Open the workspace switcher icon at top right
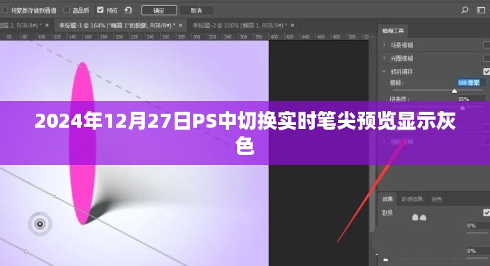This screenshot has height=266, width=490. tap(480, 10)
